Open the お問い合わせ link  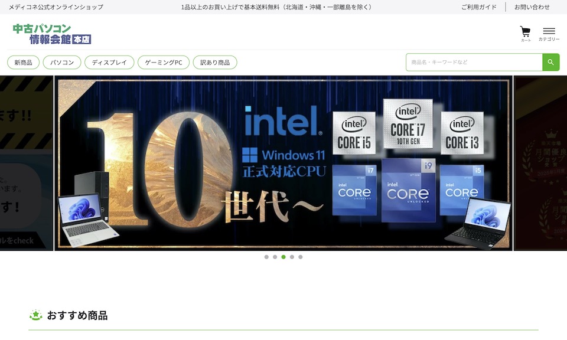tap(532, 7)
